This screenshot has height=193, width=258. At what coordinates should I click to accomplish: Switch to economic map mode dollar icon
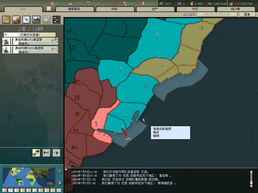[23, 190]
